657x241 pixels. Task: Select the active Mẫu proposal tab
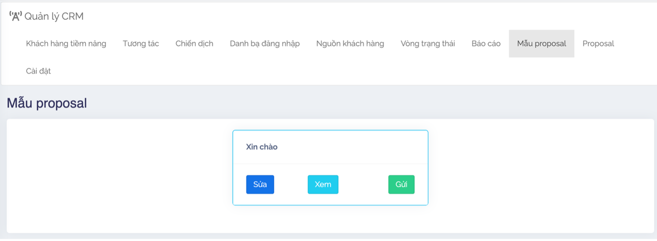[x=541, y=44]
